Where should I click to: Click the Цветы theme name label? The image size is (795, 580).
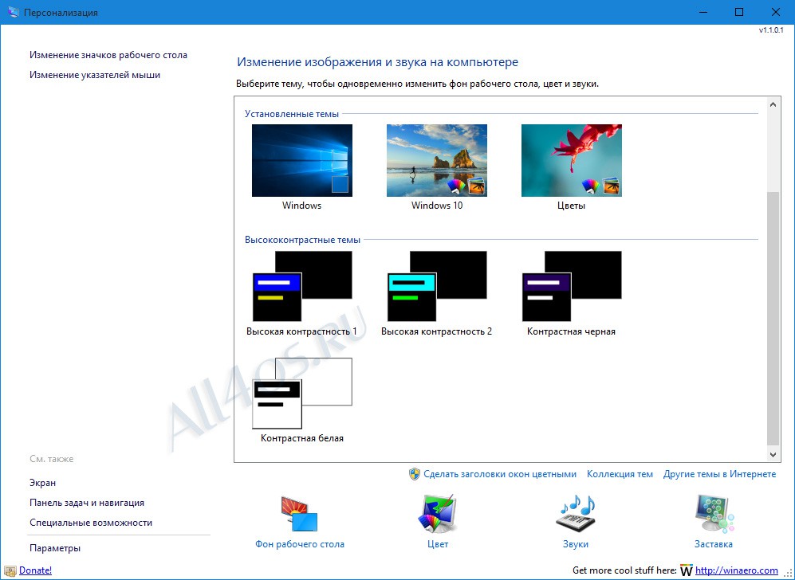571,206
